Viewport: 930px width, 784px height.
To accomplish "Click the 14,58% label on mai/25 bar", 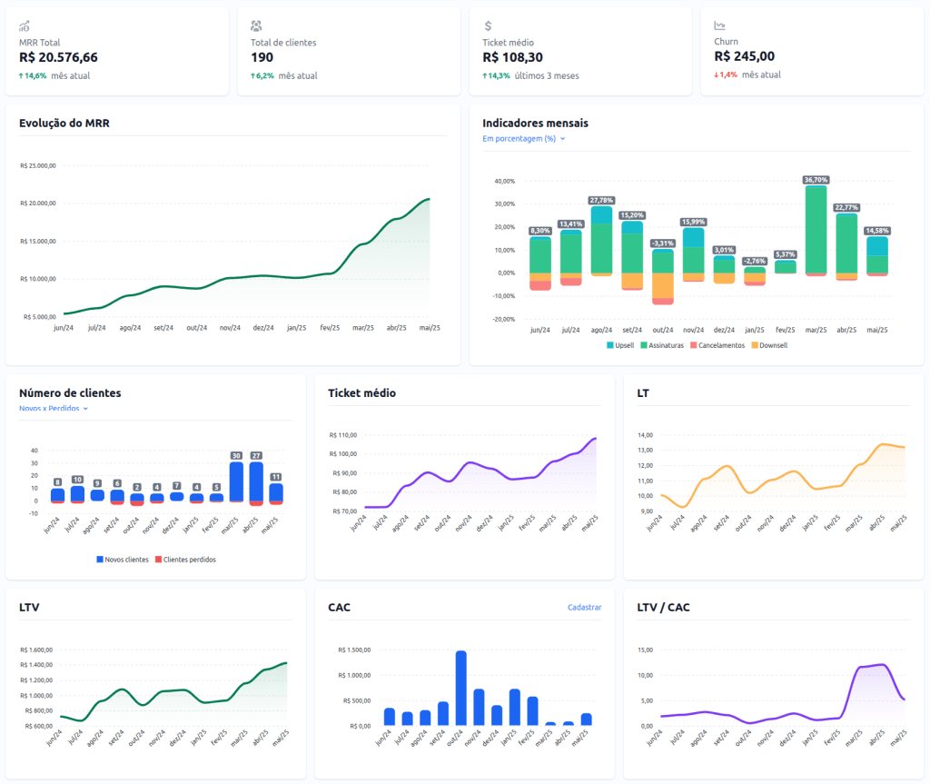I will (x=877, y=231).
